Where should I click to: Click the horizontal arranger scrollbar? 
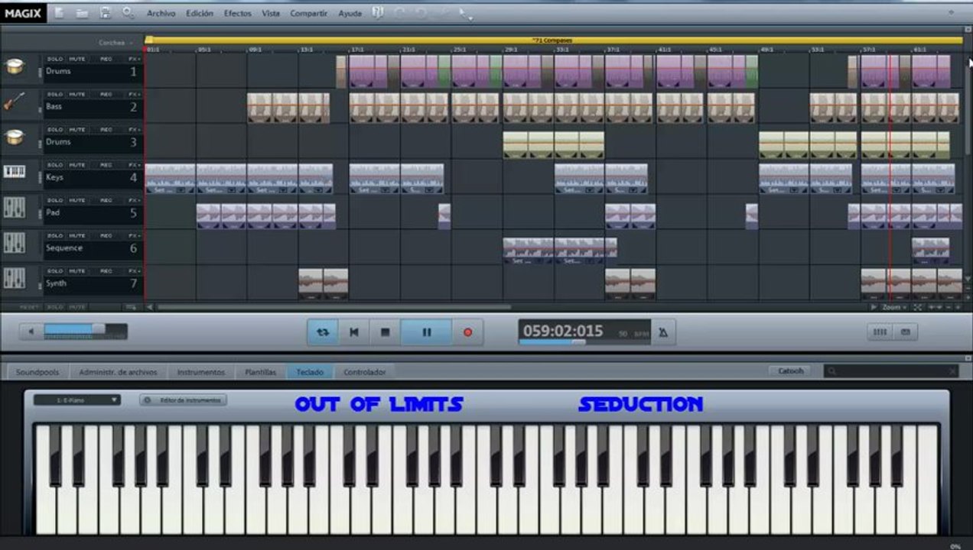[x=334, y=307]
